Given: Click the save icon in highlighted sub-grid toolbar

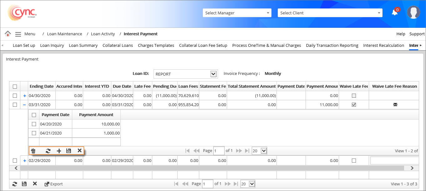Looking at the screenshot, I should pyautogui.click(x=69, y=151).
